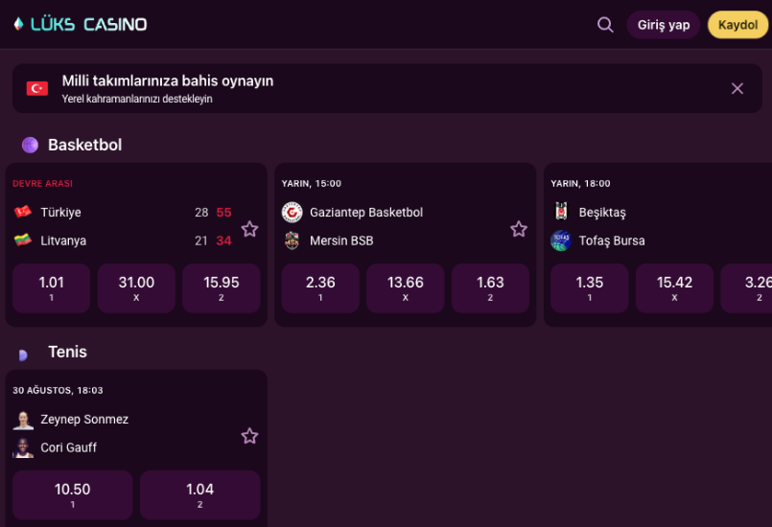Favorite the Zeynep Sonmez vs Gauff match
The width and height of the screenshot is (772, 527).
pyautogui.click(x=249, y=436)
